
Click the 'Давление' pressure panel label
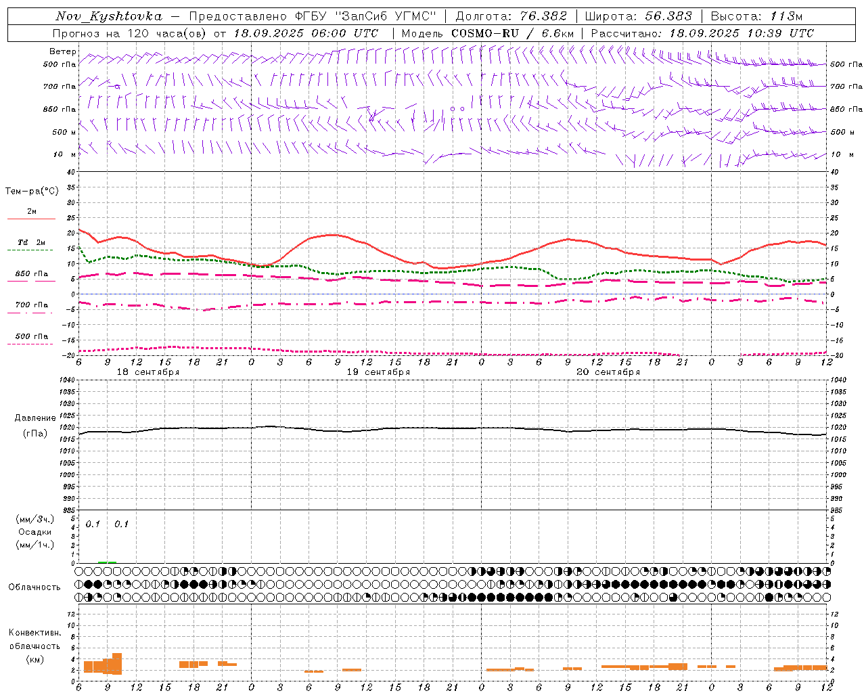(x=35, y=418)
